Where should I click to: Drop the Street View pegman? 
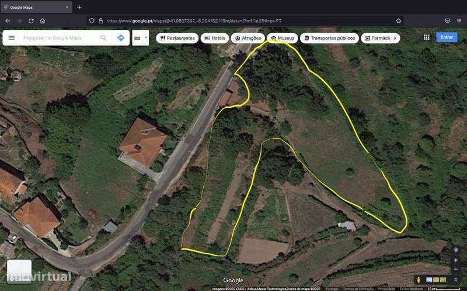click(419, 280)
